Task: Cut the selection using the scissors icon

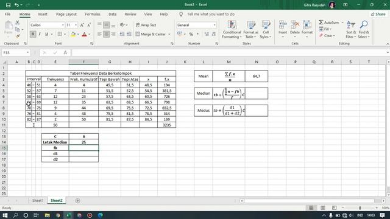Action: [x=18, y=23]
